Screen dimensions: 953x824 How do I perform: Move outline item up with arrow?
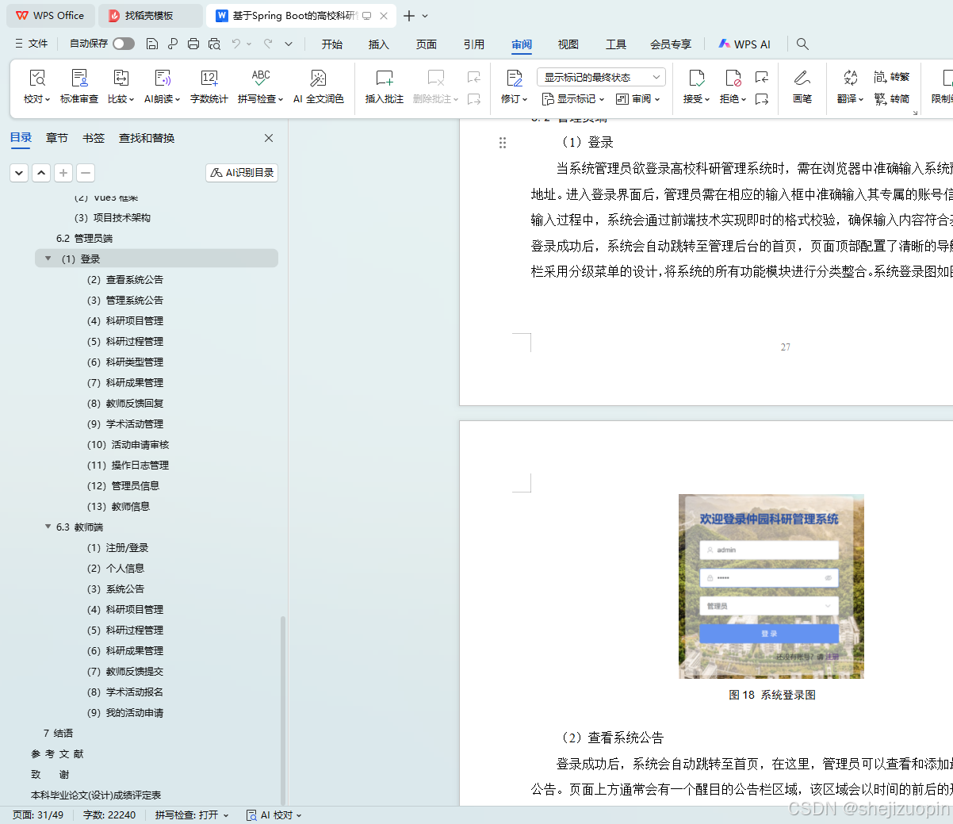(x=41, y=172)
